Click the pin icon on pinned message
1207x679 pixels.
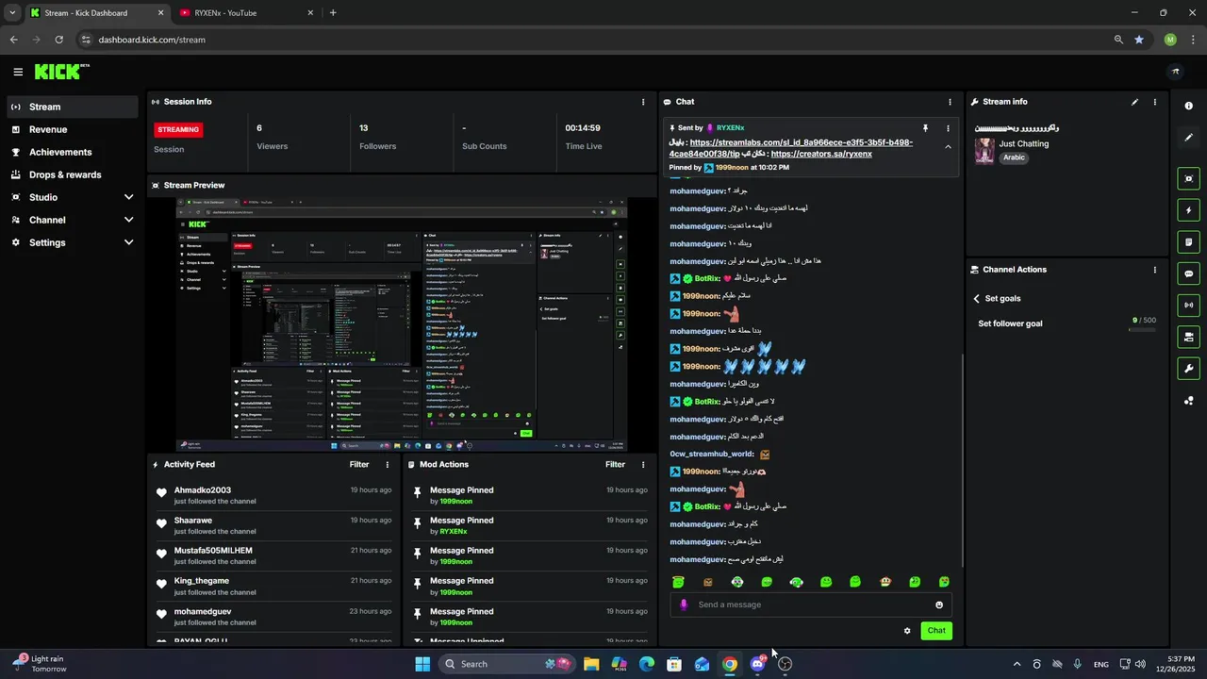click(x=925, y=128)
